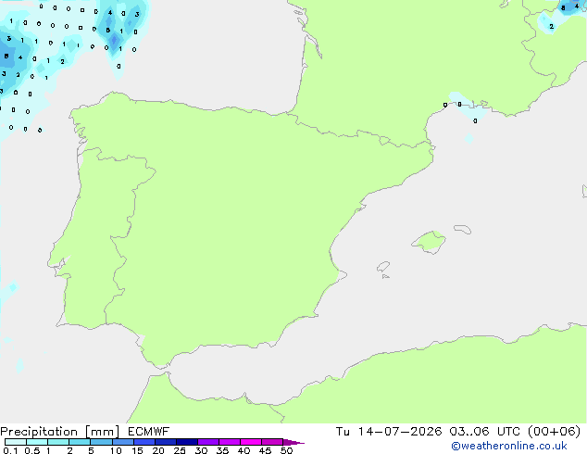587x454 pixels.
Task: Click the '45' legend scale label
Action: 266,450
